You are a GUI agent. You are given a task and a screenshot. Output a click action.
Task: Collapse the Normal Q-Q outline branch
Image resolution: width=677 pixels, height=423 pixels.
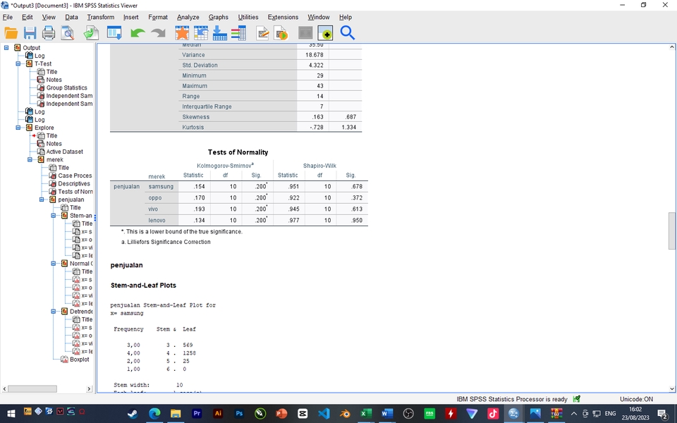pos(54,263)
